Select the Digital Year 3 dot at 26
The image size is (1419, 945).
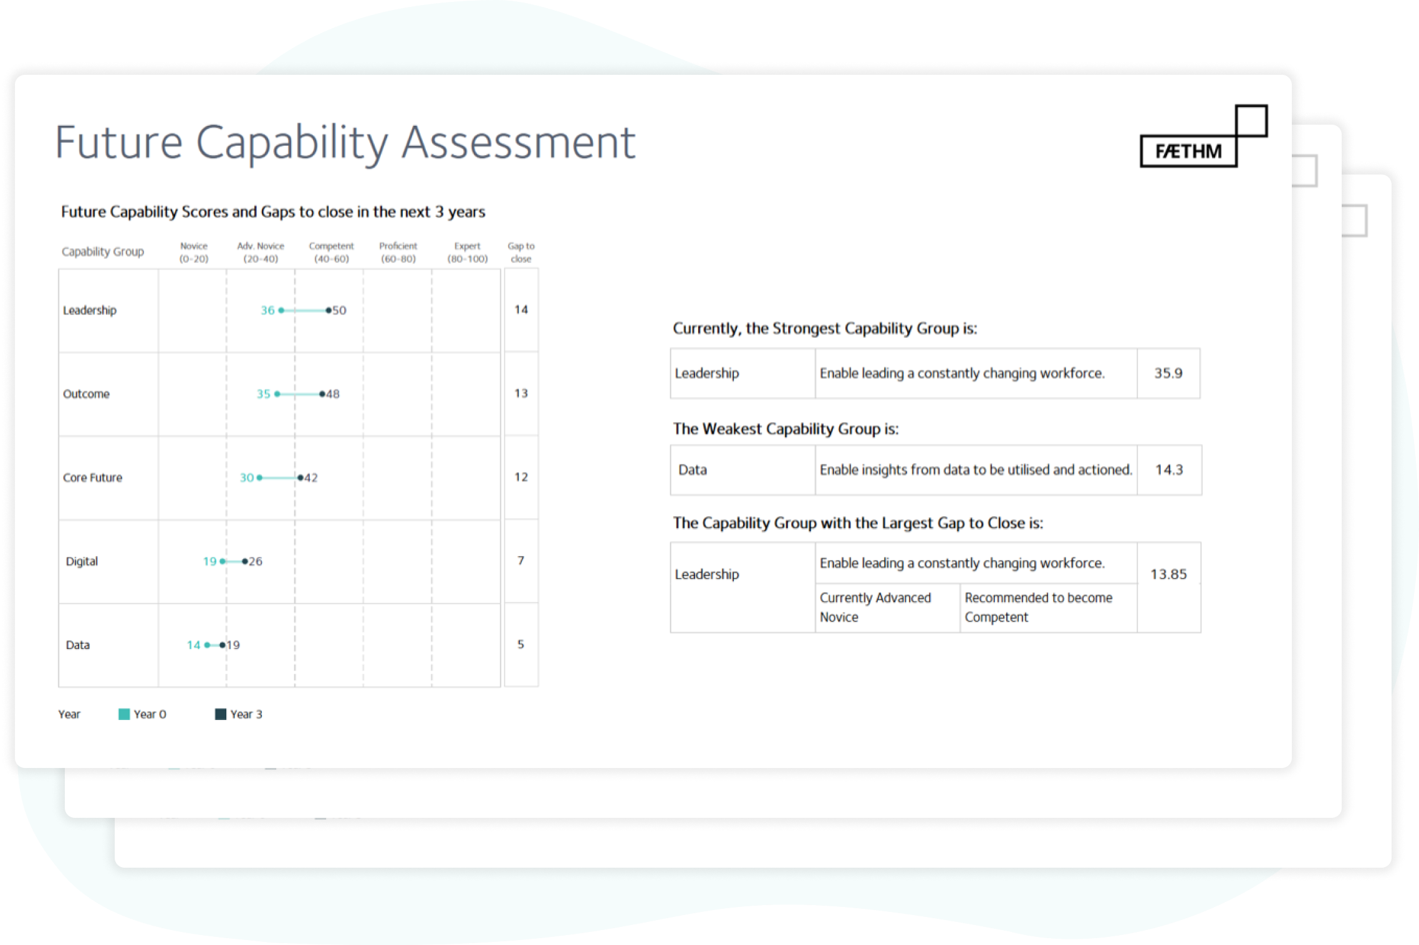tap(245, 562)
